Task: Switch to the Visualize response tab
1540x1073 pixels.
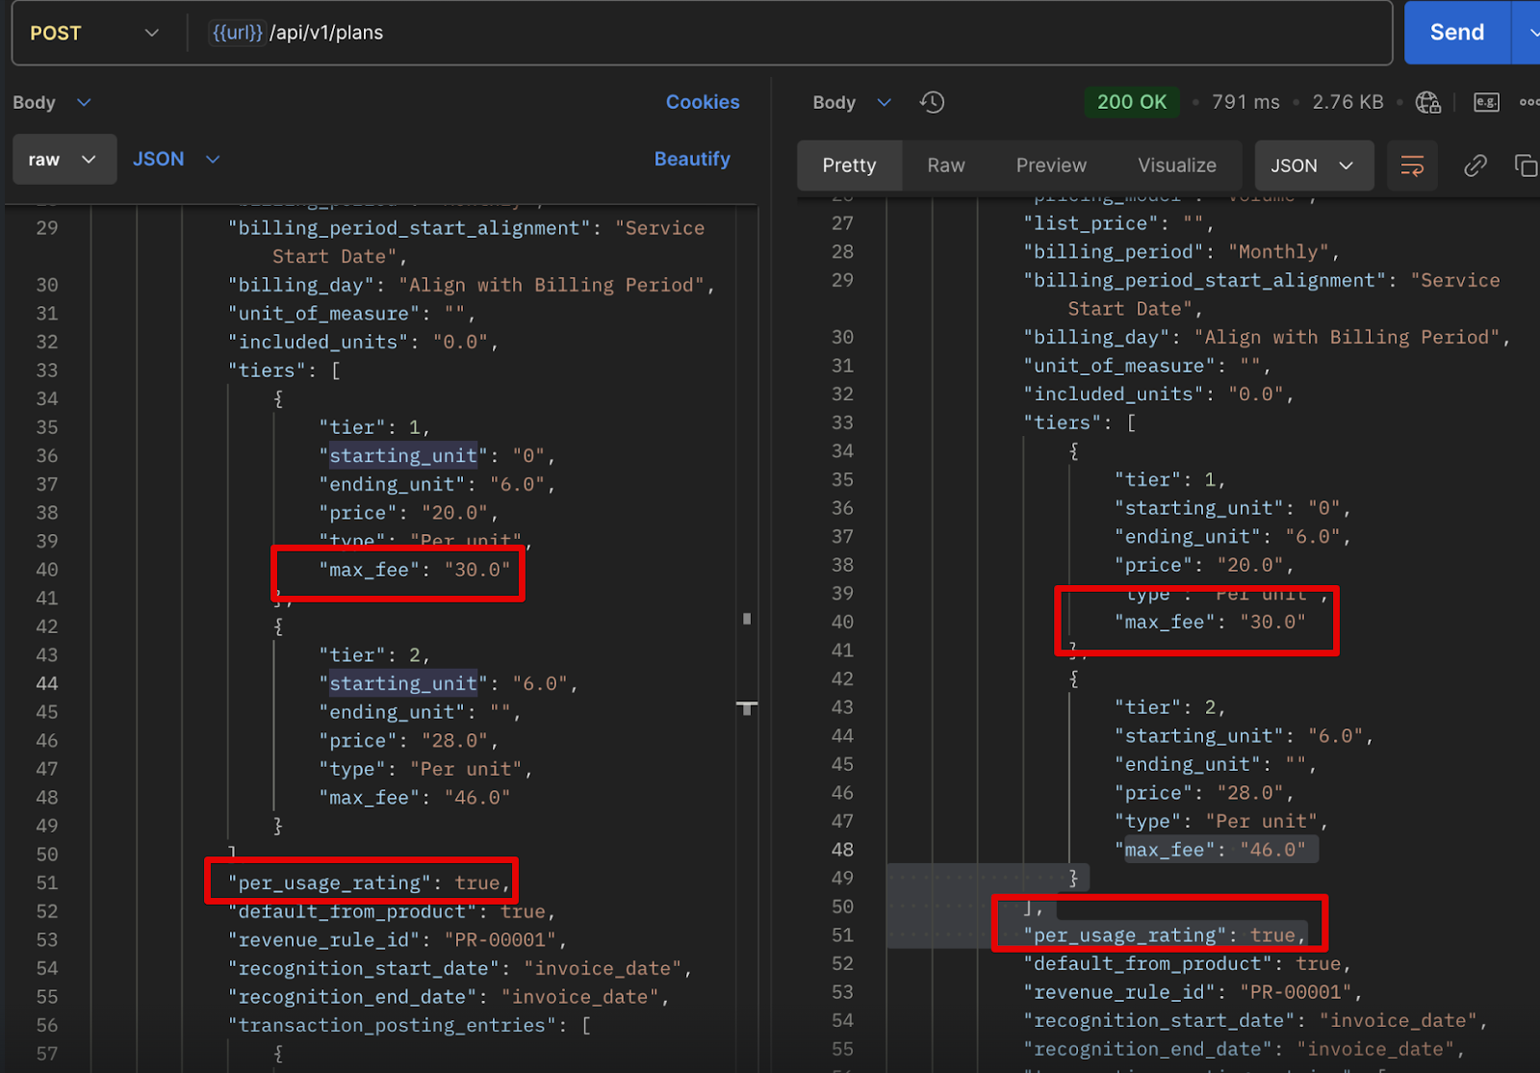Action: [x=1176, y=166]
